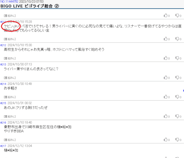Click the comment text お手軽さ
Viewport: 184px width, 158px height.
(x=10, y=88)
